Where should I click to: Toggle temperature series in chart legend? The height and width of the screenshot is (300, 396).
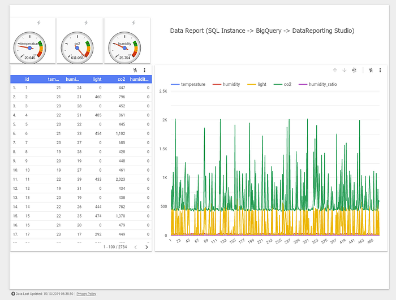tap(188, 84)
